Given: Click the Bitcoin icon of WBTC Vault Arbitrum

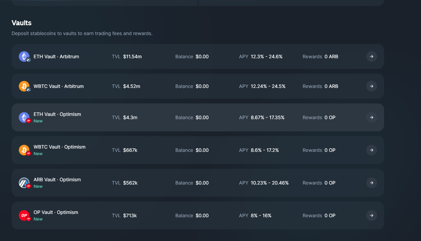Looking at the screenshot, I should tap(24, 86).
